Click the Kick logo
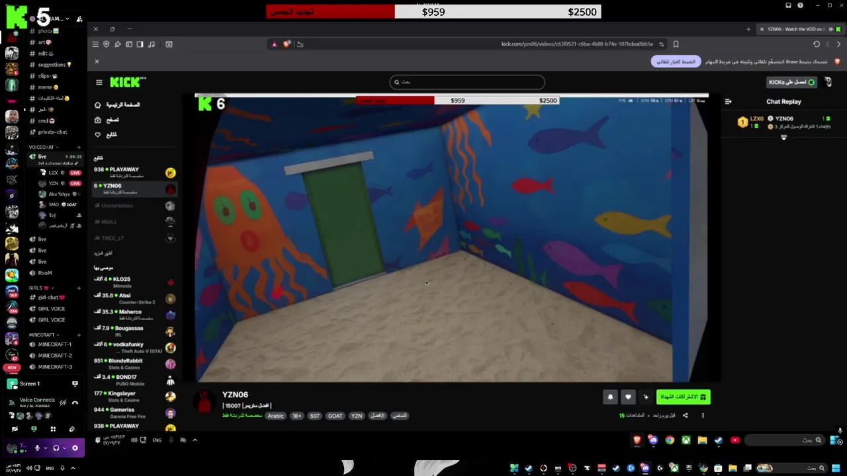 (127, 82)
